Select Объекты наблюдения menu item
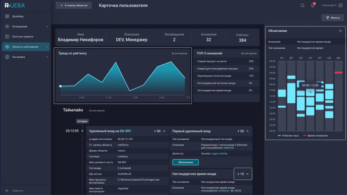347x195 pixels. coord(25,46)
